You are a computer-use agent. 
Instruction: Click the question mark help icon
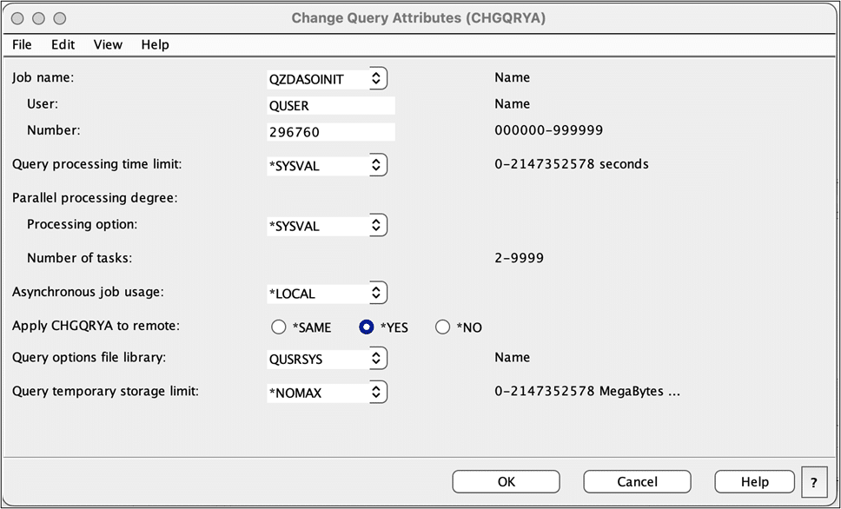click(813, 481)
